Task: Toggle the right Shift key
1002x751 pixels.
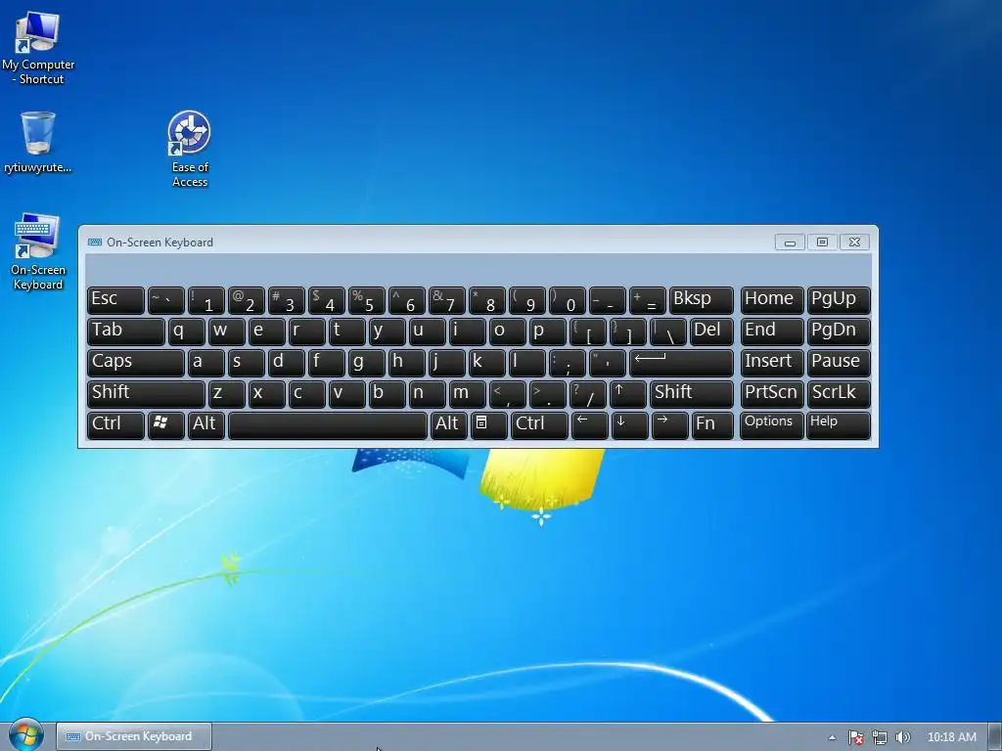Action: [x=692, y=393]
